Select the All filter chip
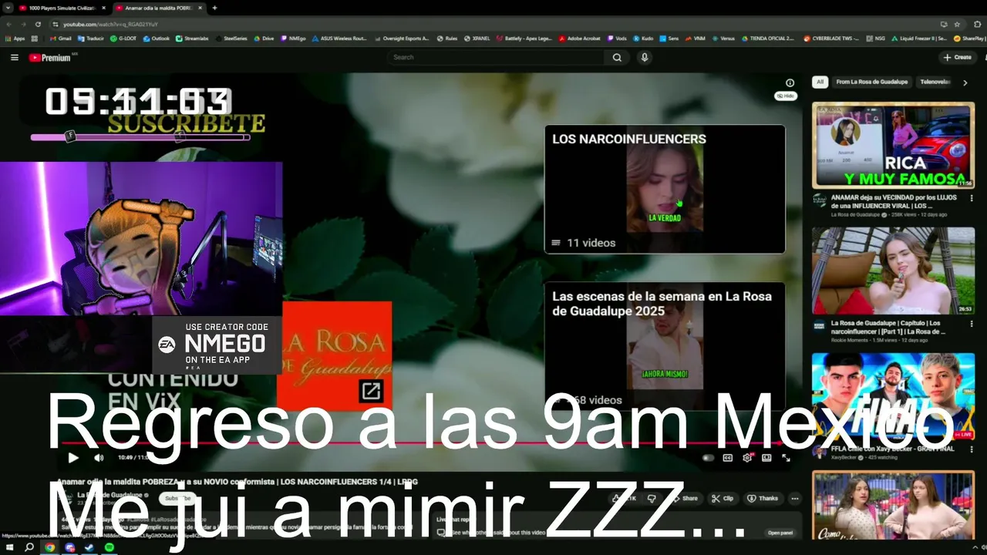 [820, 82]
